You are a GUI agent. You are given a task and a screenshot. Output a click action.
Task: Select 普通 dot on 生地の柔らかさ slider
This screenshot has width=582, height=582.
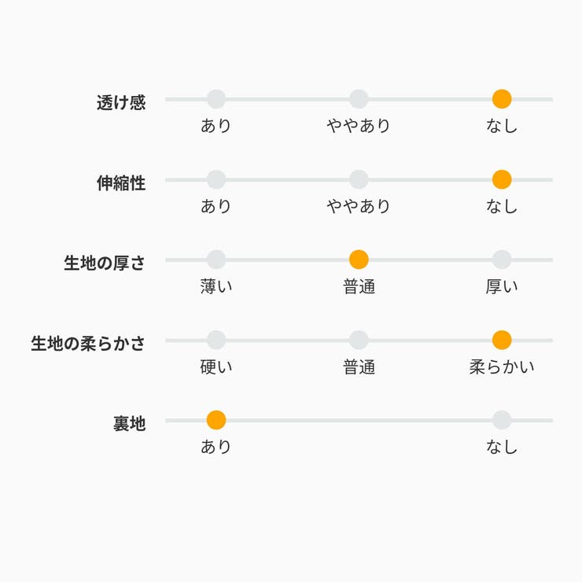point(359,340)
